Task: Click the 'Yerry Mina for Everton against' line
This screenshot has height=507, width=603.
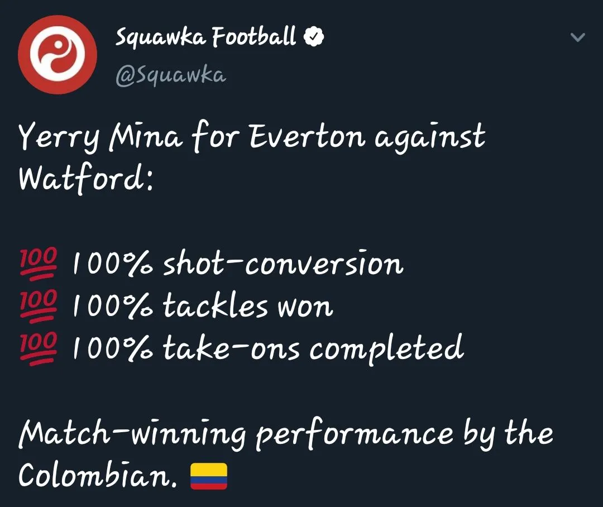Action: (x=252, y=137)
